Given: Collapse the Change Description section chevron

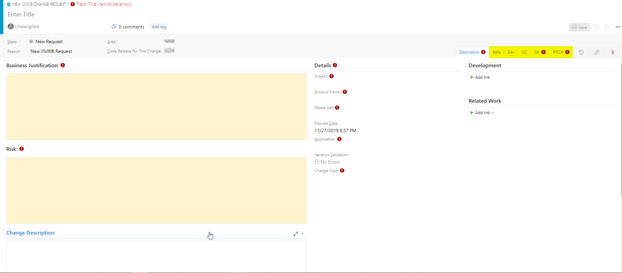Looking at the screenshot, I should pyautogui.click(x=302, y=234).
